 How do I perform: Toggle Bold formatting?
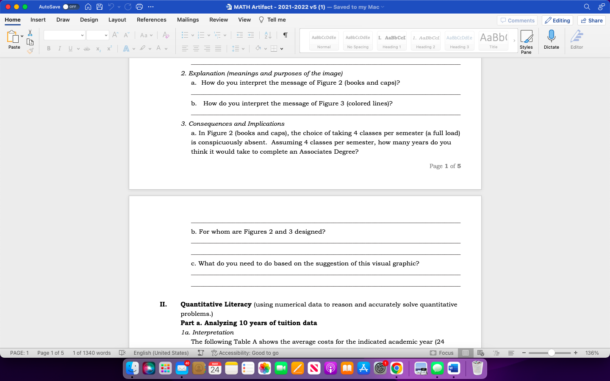(49, 48)
